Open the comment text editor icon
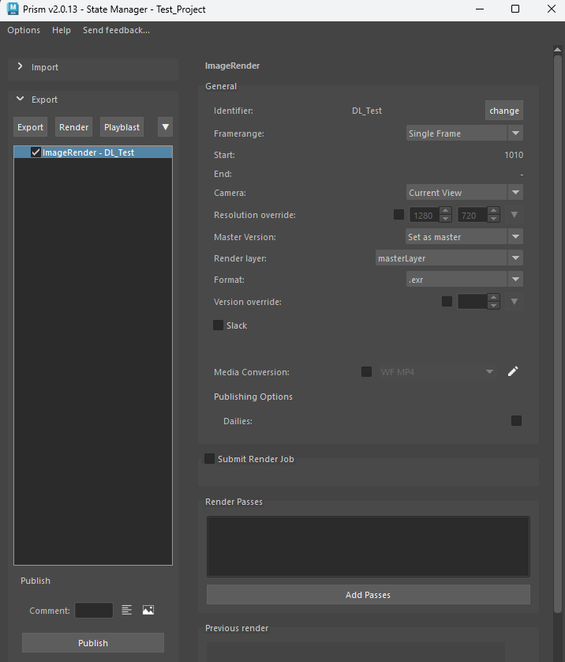 126,610
